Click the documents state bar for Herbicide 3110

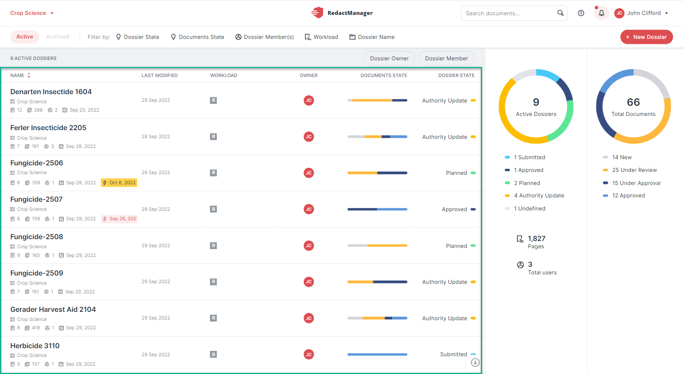377,354
